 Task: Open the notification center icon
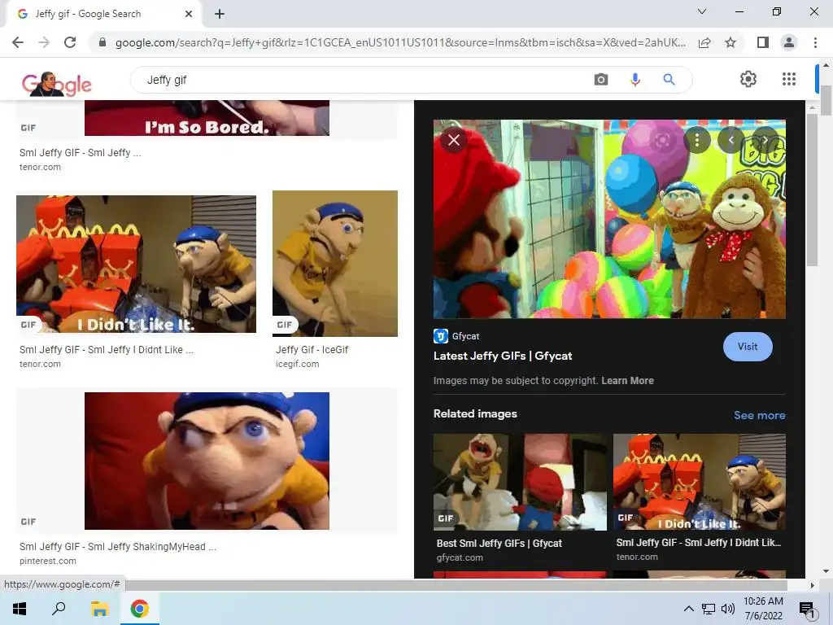807,609
